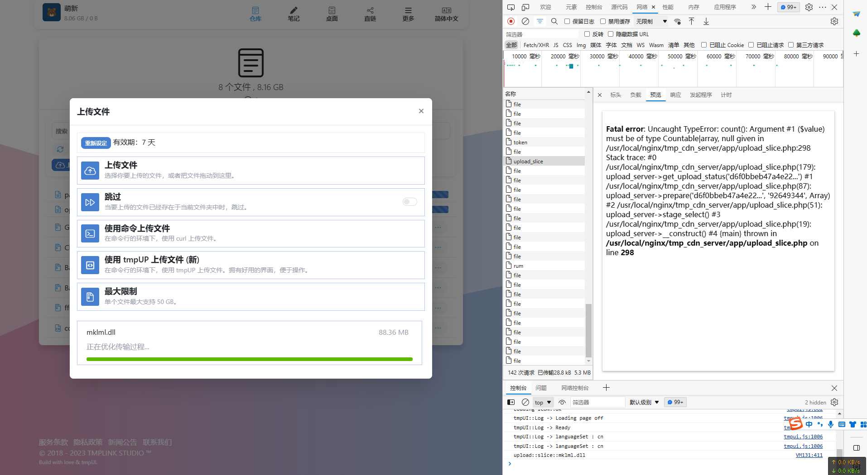
Task: Open the 网络控制台 drawer tab
Action: coord(575,388)
